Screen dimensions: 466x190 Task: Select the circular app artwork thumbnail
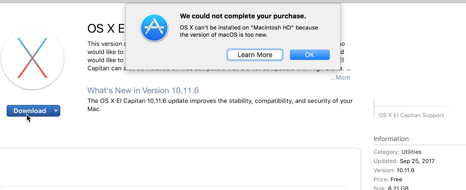(x=33, y=58)
